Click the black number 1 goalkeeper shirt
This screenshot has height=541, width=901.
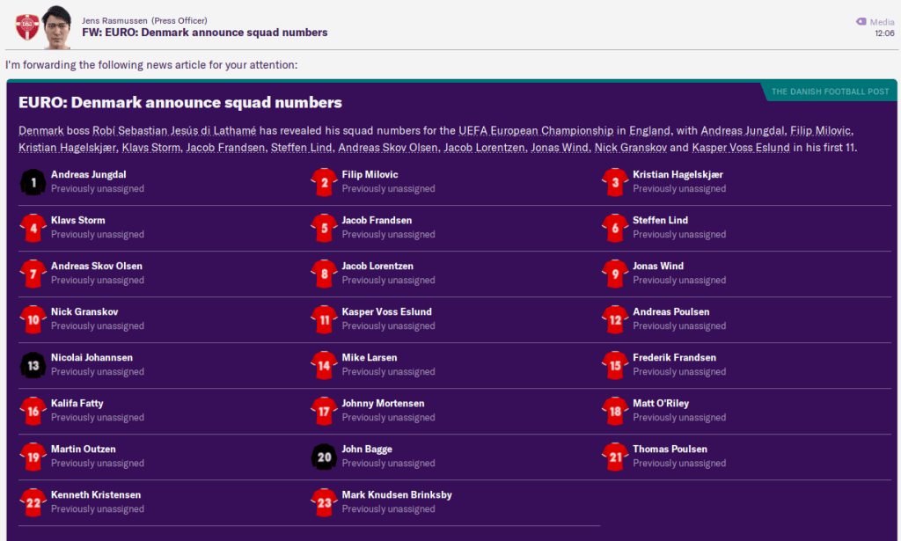[33, 182]
